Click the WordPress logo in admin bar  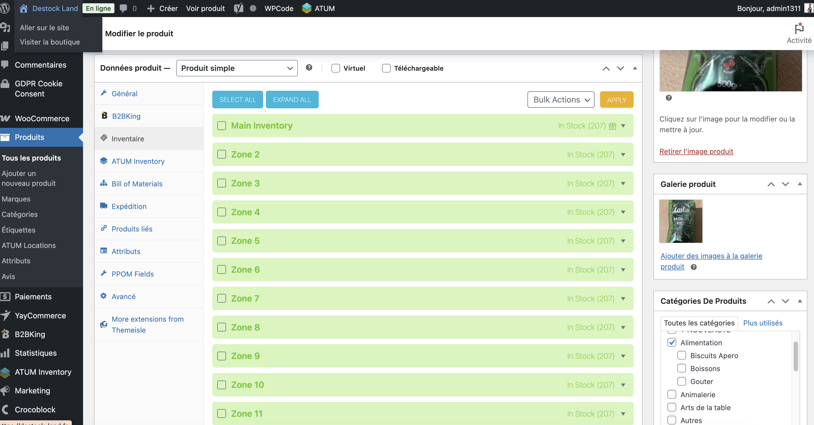pos(4,8)
